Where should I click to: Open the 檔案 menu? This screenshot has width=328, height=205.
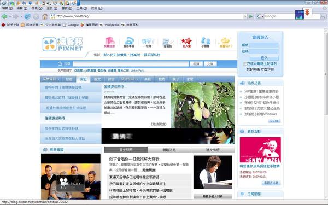pyautogui.click(x=7, y=8)
